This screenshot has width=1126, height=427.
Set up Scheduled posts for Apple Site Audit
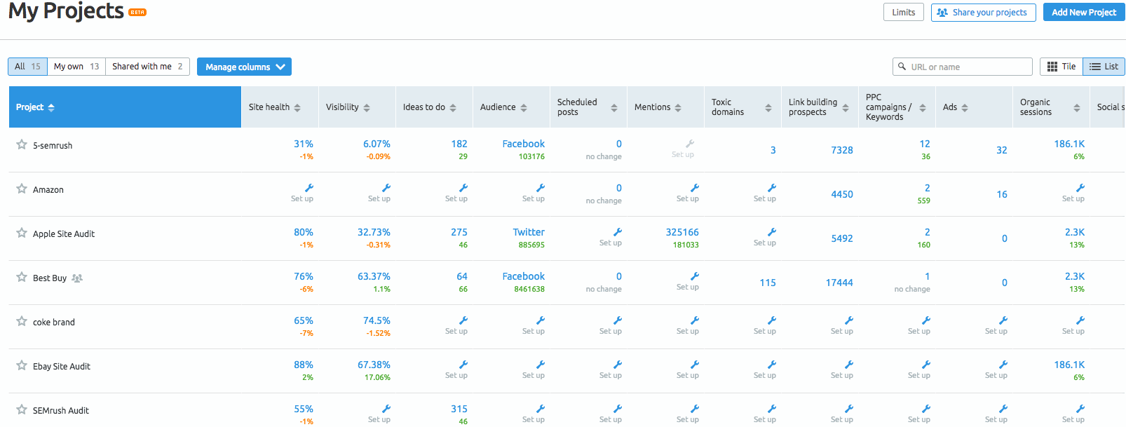(611, 237)
